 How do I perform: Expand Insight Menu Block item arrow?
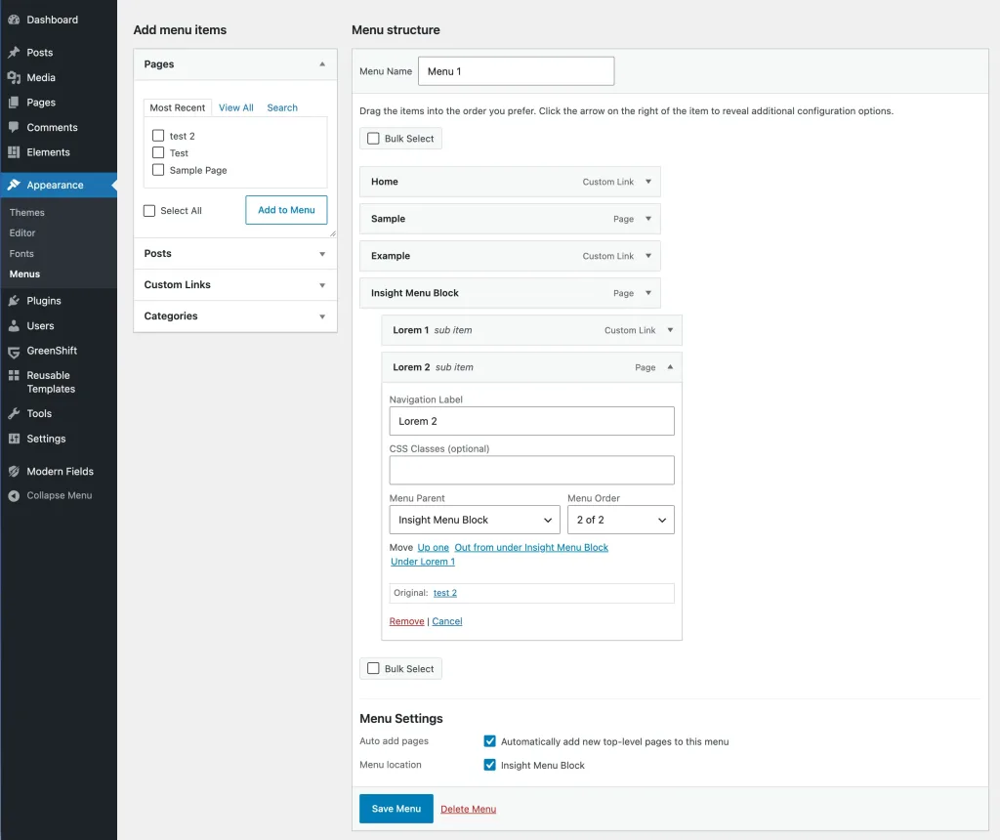click(x=648, y=293)
